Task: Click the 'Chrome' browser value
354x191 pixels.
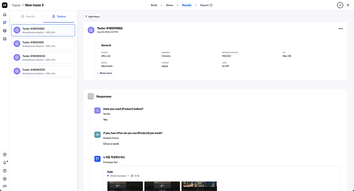Action: click(x=166, y=56)
